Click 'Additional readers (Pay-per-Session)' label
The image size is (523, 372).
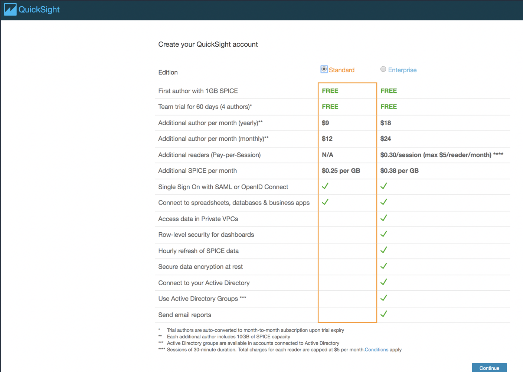209,155
